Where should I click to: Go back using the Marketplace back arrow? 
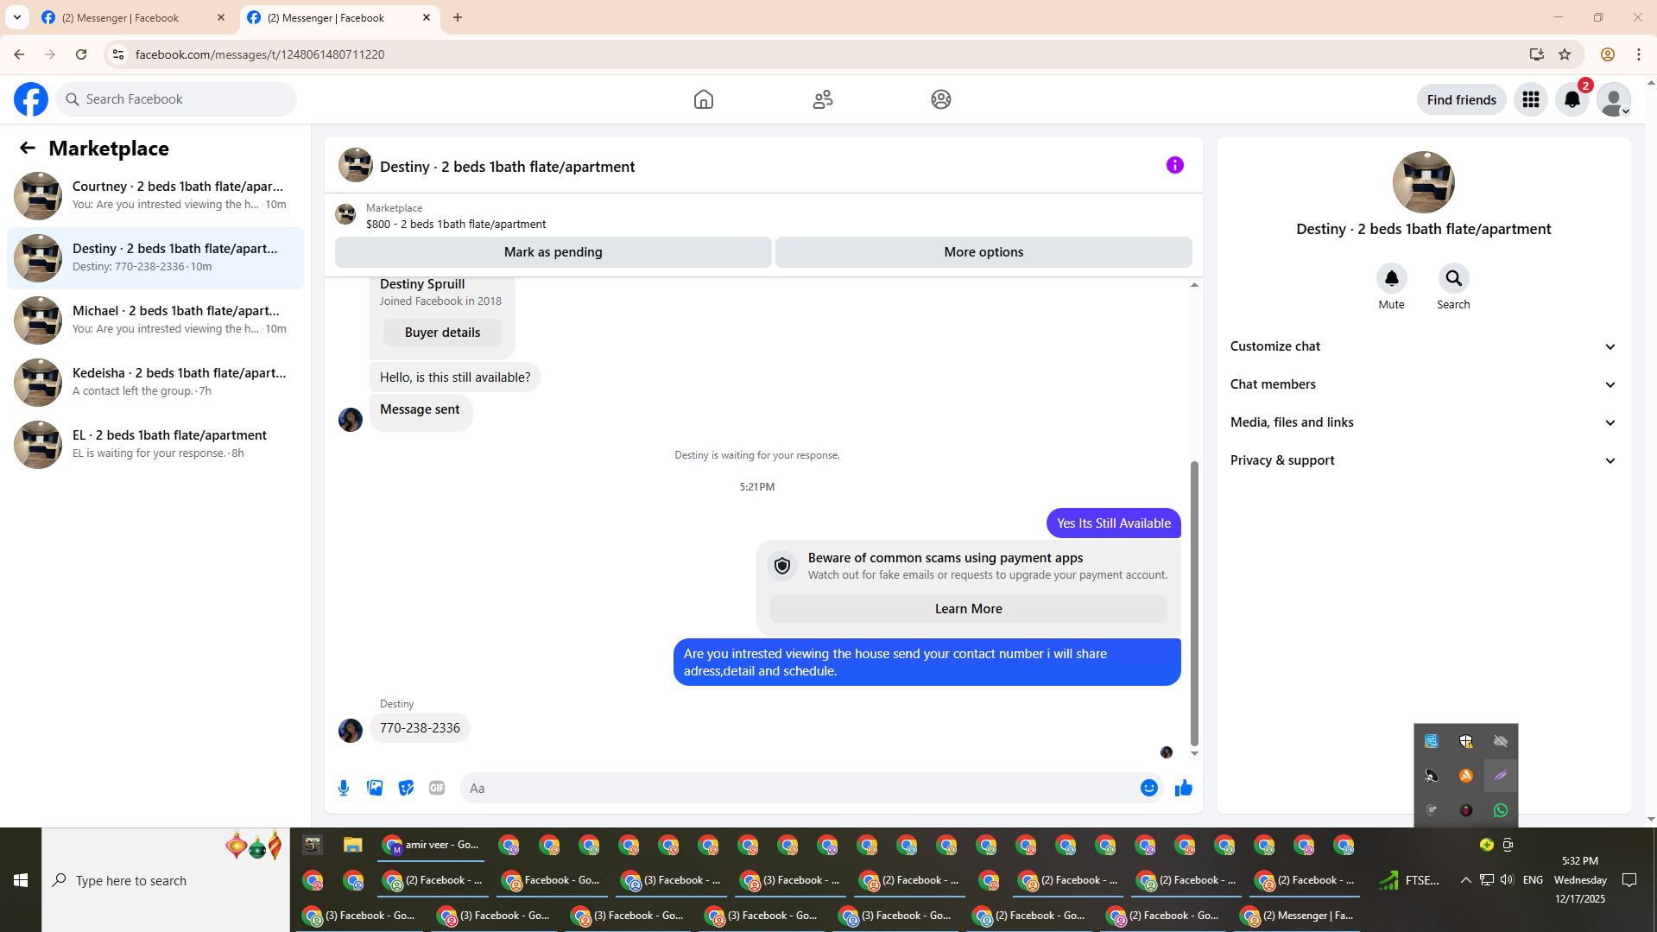click(28, 148)
